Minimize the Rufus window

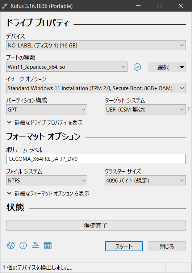pos(138,6)
